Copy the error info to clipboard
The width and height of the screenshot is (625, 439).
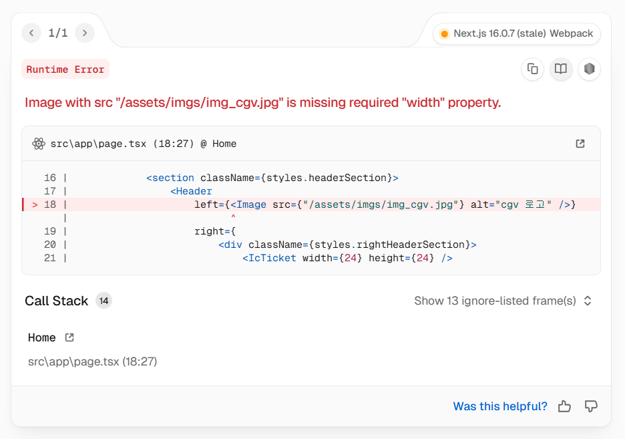(532, 69)
